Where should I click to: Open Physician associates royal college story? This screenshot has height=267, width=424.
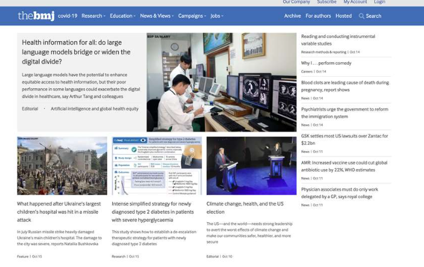click(339, 193)
